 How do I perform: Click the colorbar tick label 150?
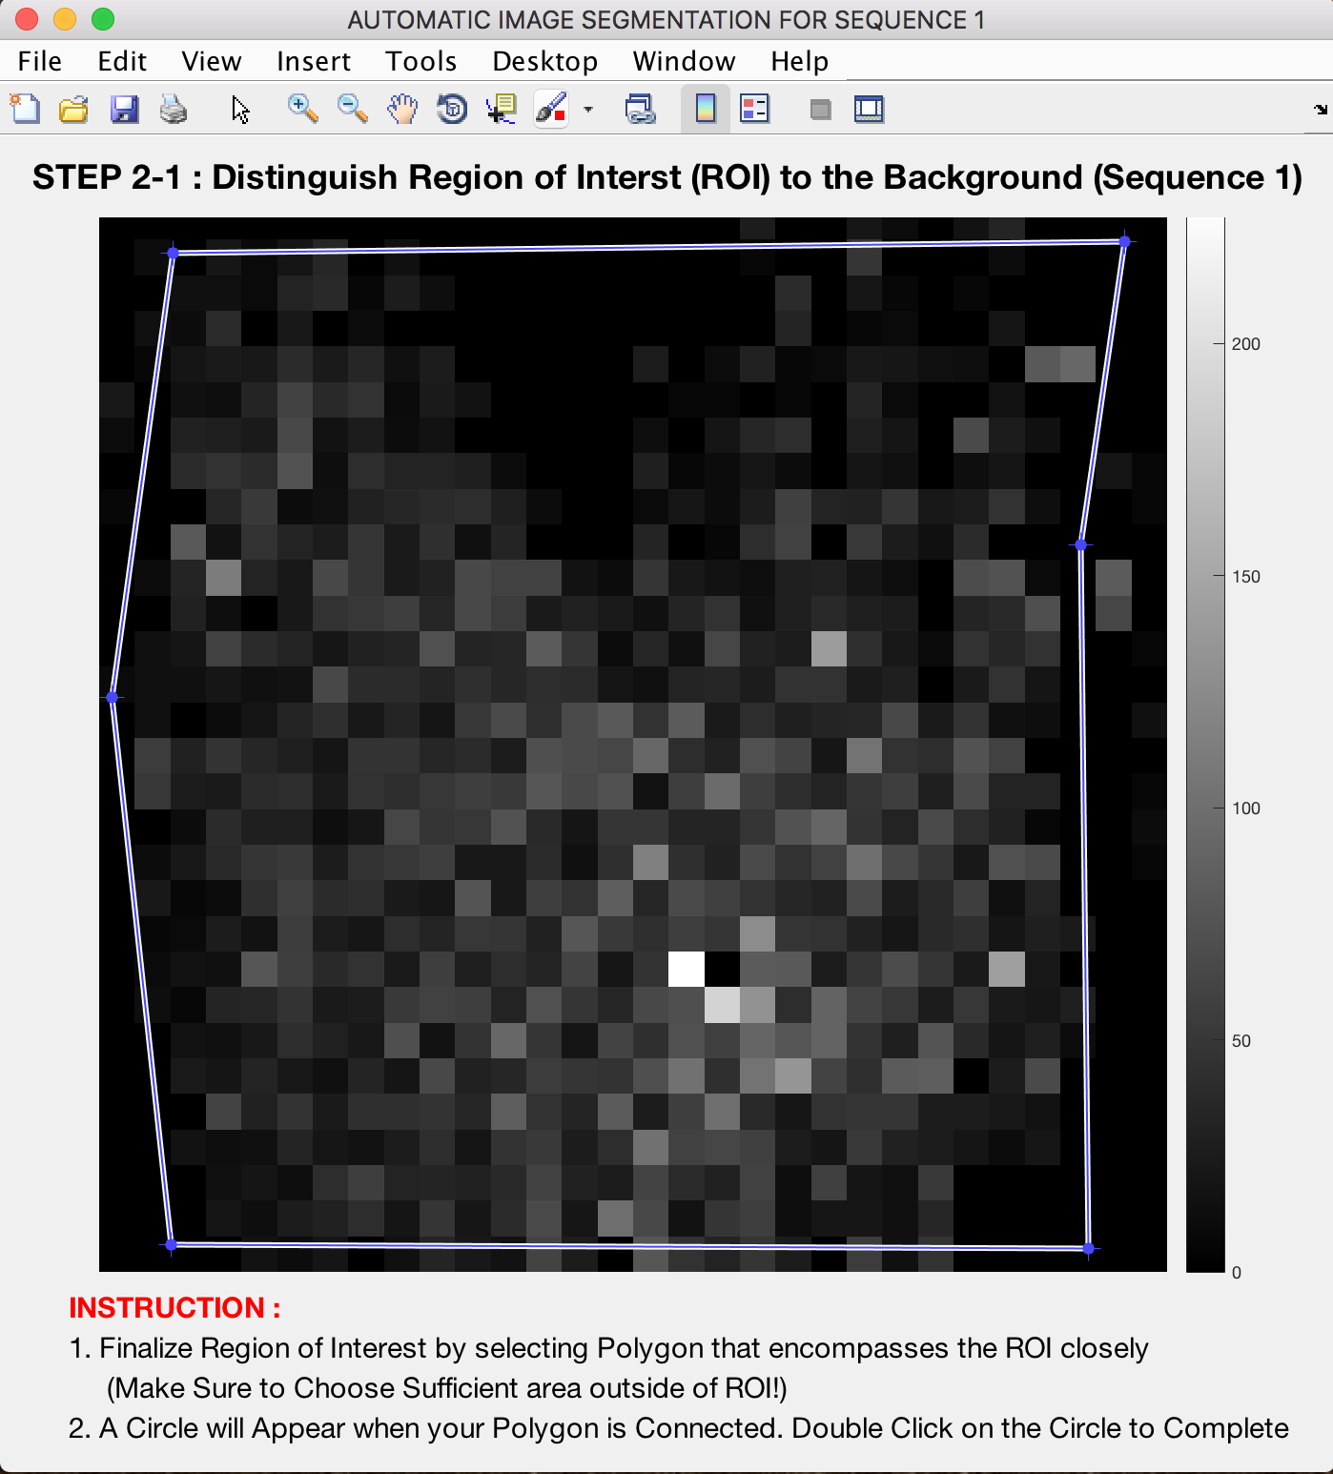click(x=1245, y=577)
